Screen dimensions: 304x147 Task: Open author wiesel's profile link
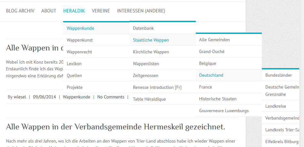pyautogui.click(x=20, y=97)
